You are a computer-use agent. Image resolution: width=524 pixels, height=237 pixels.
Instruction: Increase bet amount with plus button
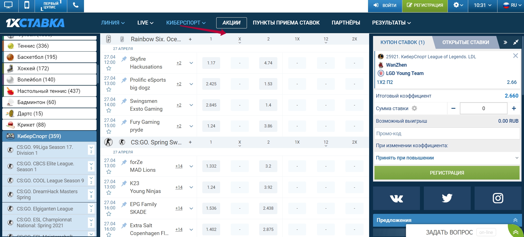pyautogui.click(x=514, y=108)
